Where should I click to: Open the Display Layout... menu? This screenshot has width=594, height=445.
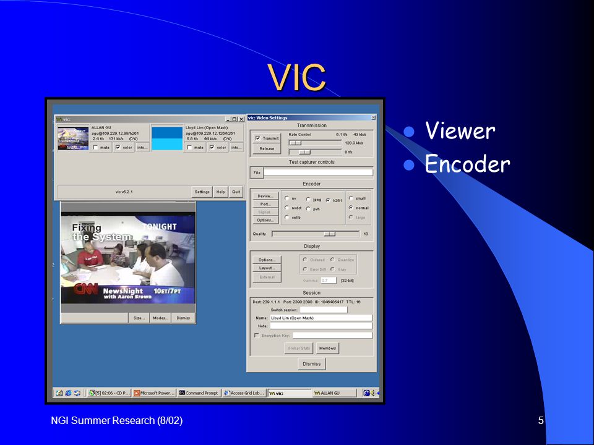point(267,268)
